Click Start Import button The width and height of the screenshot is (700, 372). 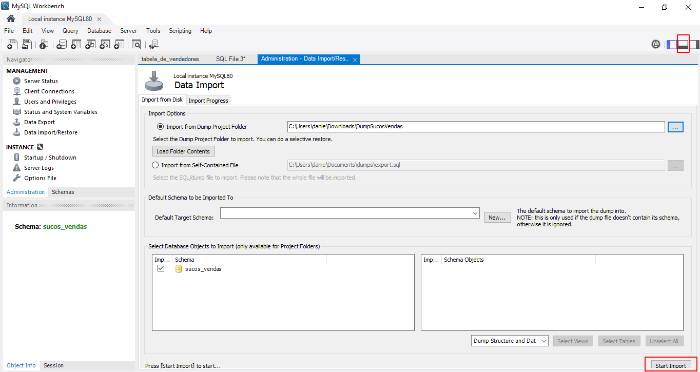(x=670, y=366)
